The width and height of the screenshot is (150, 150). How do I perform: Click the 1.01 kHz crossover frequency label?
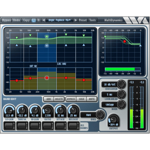pyautogui.click(x=62, y=64)
